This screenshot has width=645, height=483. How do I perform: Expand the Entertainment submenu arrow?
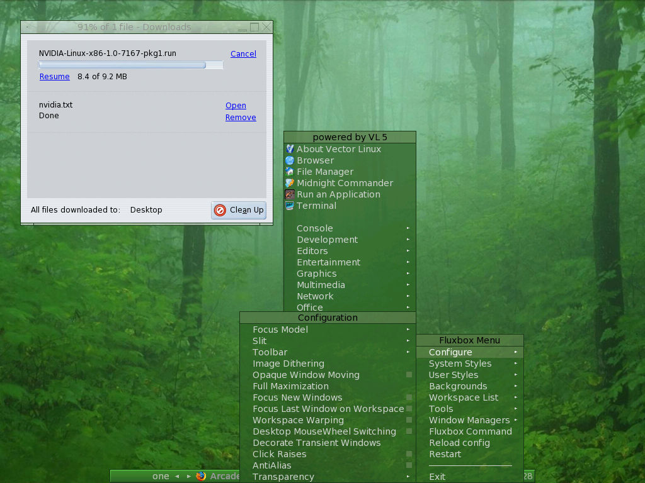click(408, 262)
